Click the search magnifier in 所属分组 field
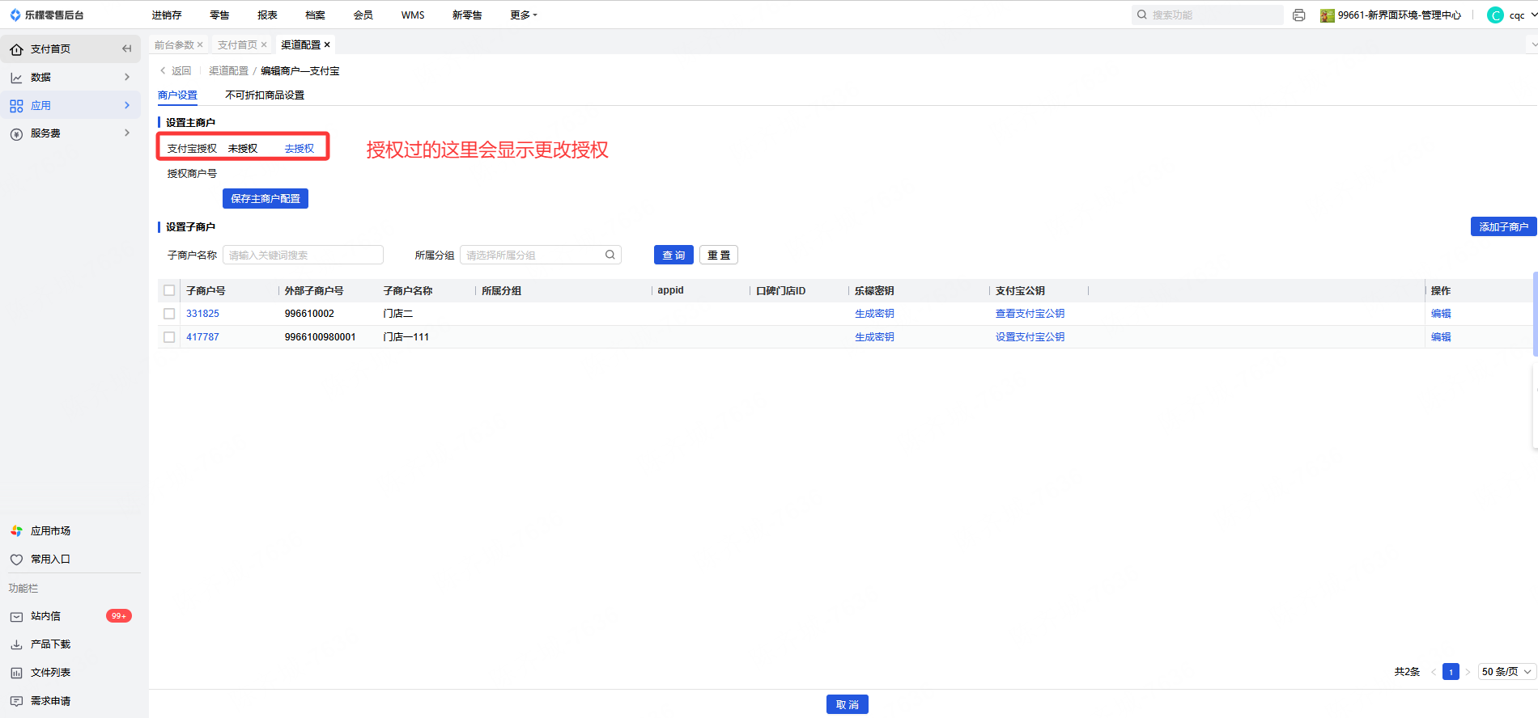Image resolution: width=1538 pixels, height=718 pixels. 610,255
